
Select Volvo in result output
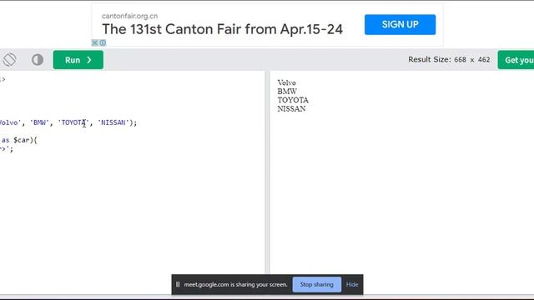tap(287, 82)
